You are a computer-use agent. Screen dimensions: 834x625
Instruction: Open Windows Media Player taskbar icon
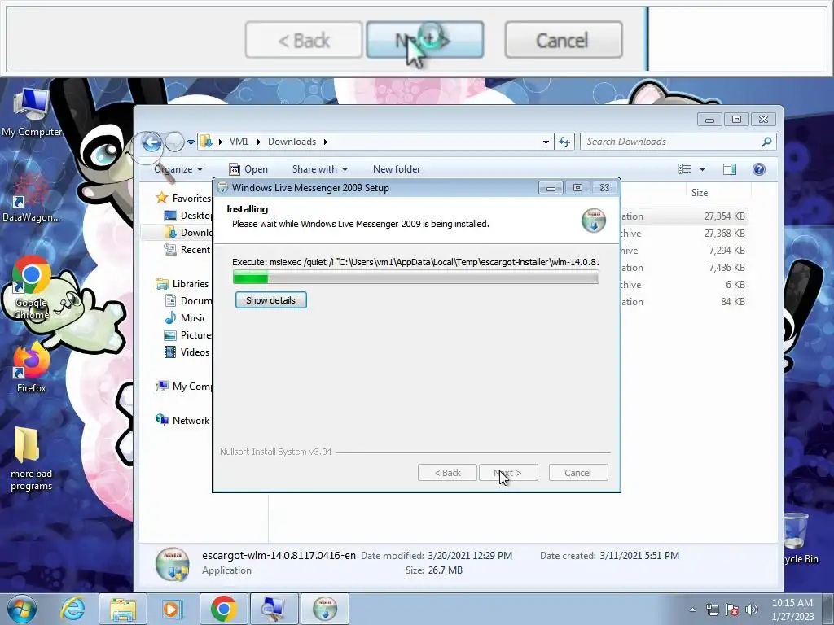[x=173, y=609]
